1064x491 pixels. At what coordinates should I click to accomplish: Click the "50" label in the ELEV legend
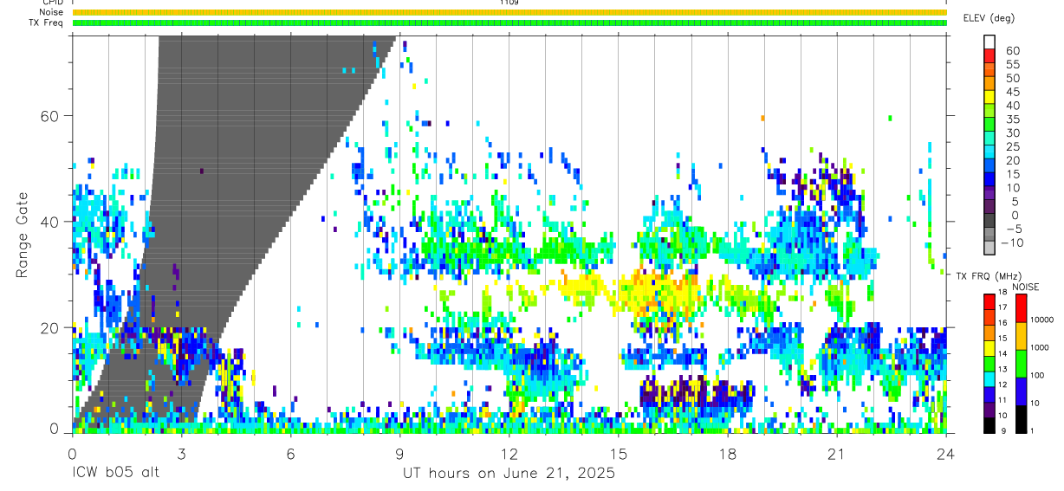pyautogui.click(x=1013, y=78)
